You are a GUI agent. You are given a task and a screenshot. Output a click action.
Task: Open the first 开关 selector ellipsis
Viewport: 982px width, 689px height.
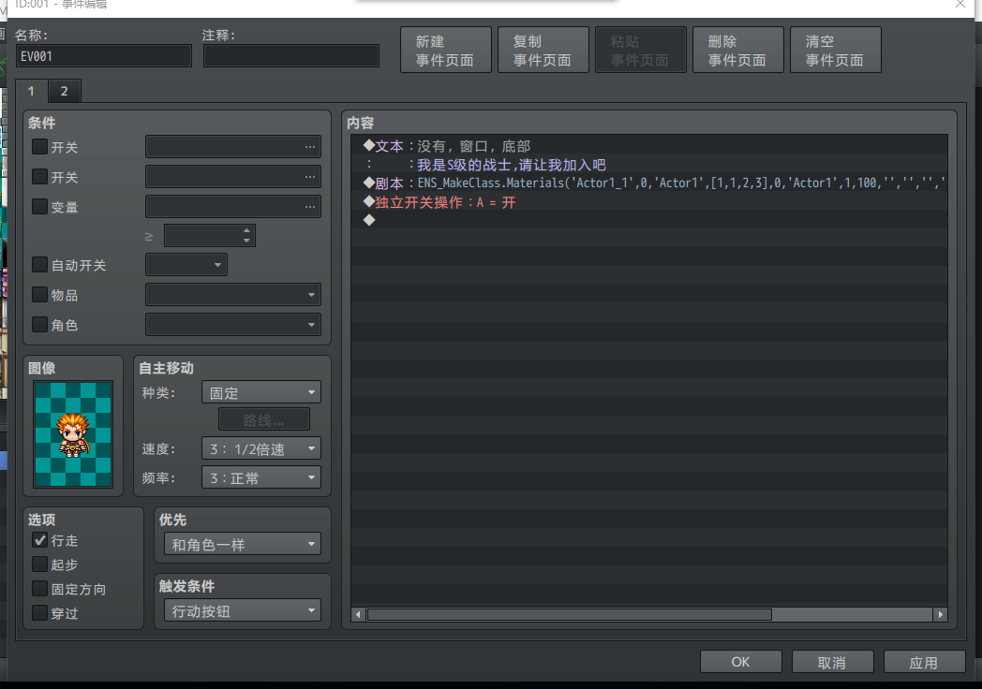(x=310, y=147)
